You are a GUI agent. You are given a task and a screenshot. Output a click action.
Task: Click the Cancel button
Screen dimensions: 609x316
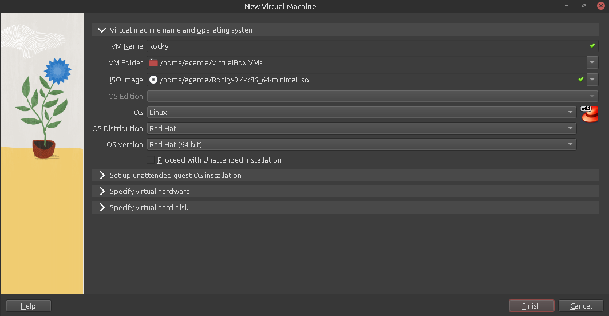coord(580,306)
